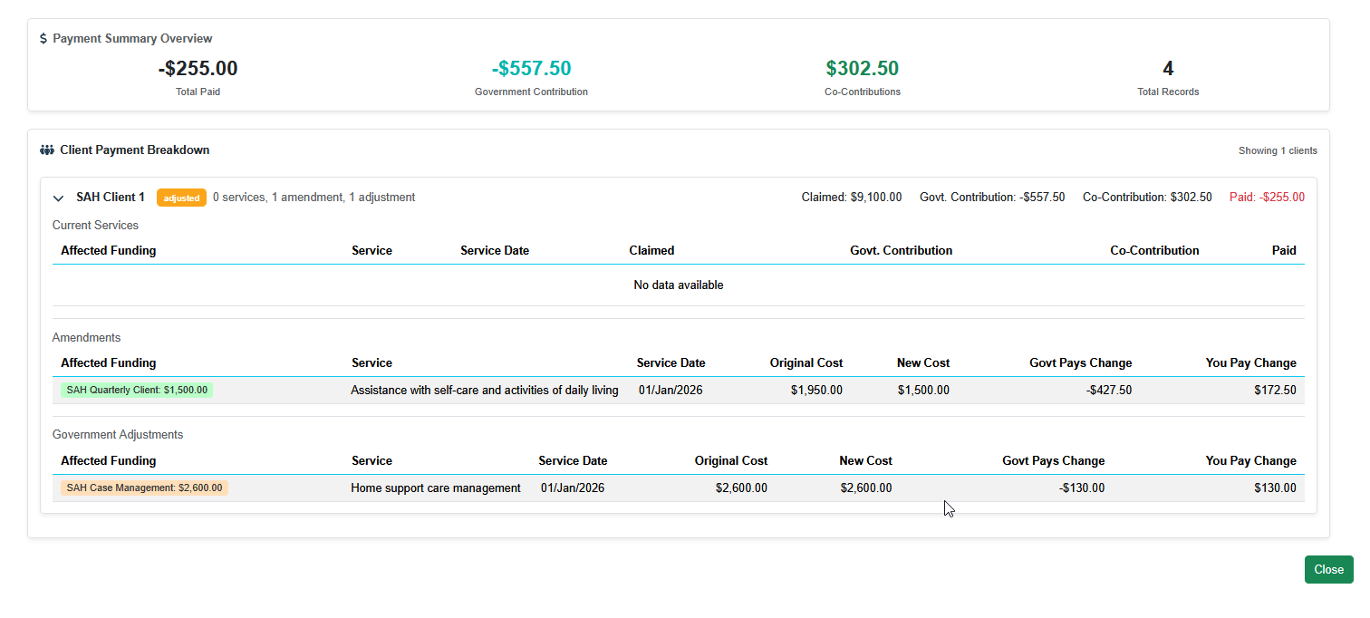The width and height of the screenshot is (1370, 618).
Task: Click the orange adjusted badge
Action: [x=181, y=198]
